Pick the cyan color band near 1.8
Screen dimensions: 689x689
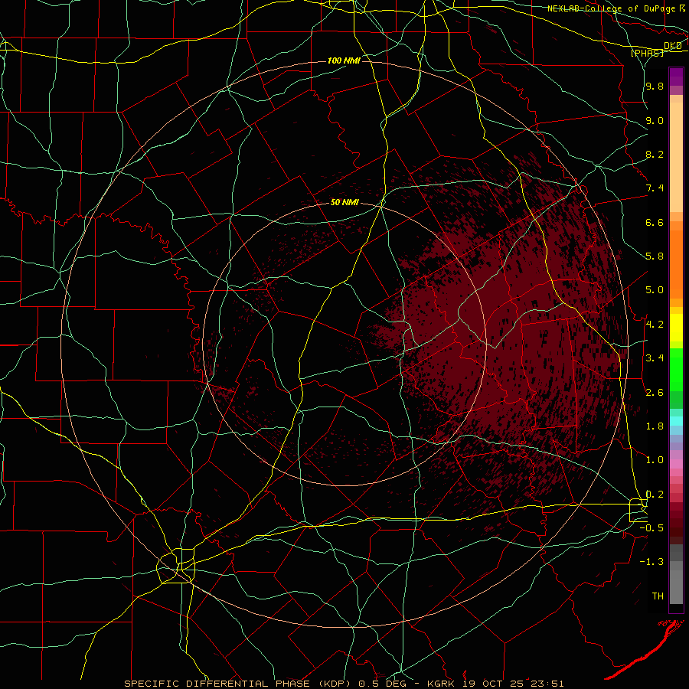pos(676,421)
